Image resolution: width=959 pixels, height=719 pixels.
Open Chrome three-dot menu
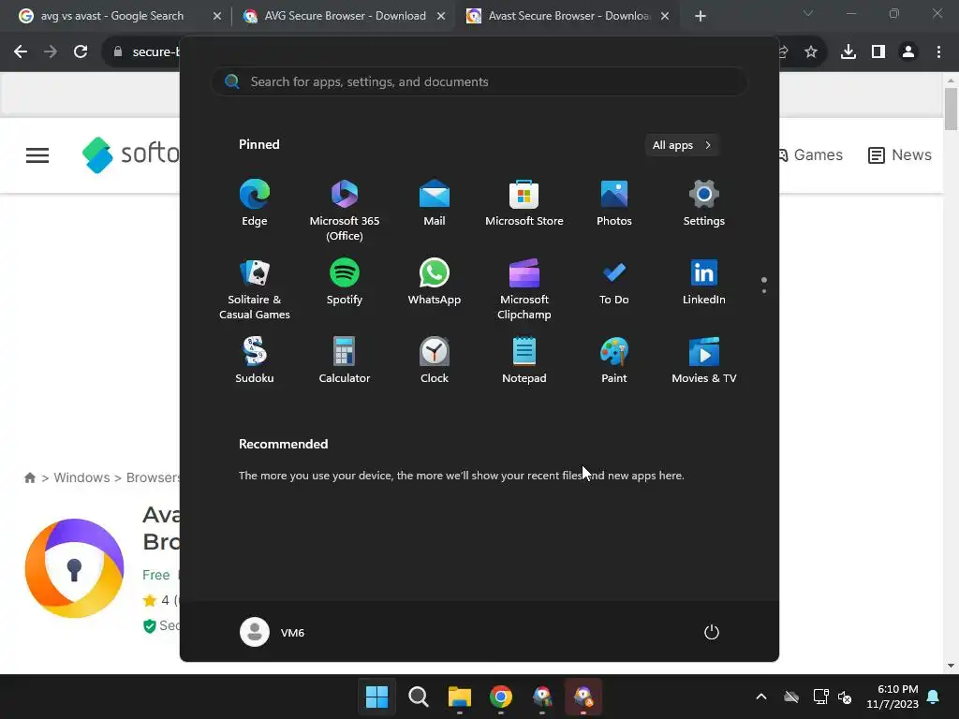[938, 52]
